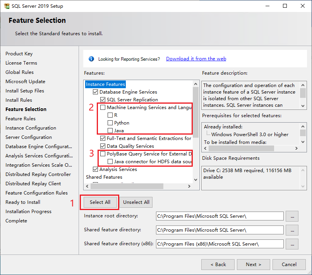Click the Unselect All button

[136, 202]
